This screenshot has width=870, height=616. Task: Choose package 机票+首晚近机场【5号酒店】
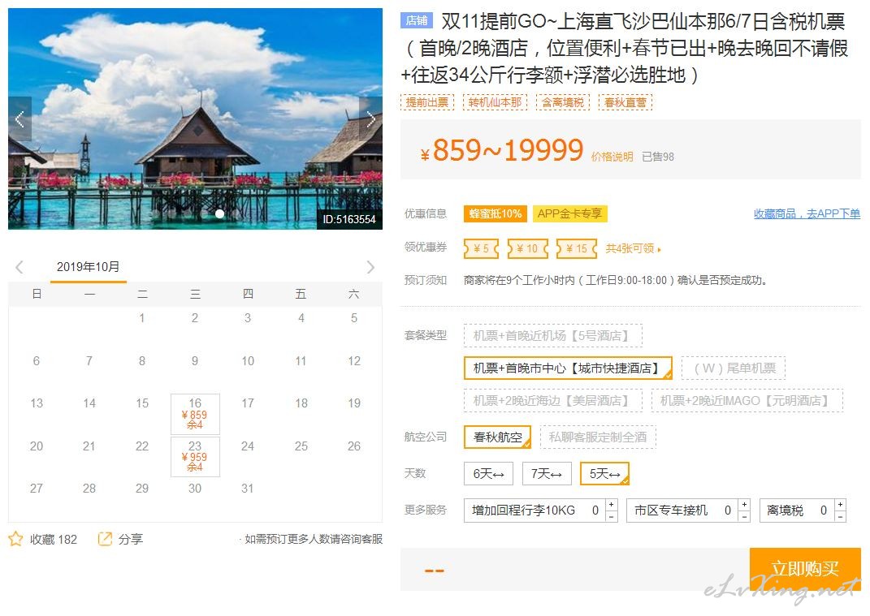[x=552, y=335]
